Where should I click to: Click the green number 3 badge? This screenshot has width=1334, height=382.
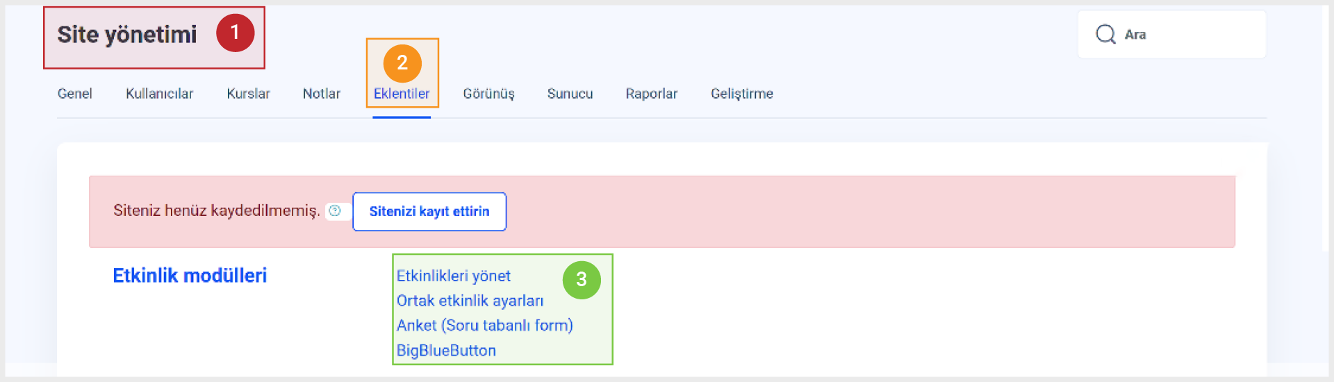point(582,280)
